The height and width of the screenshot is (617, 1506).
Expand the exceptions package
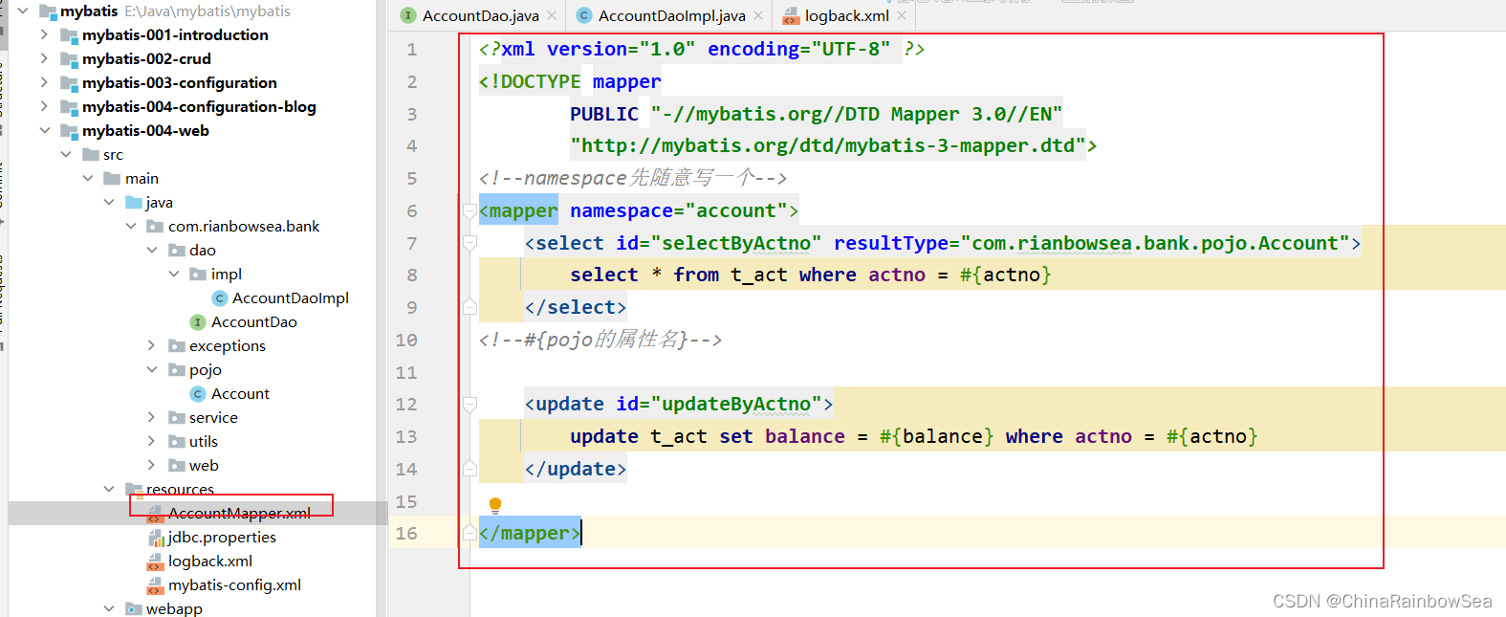click(x=151, y=345)
